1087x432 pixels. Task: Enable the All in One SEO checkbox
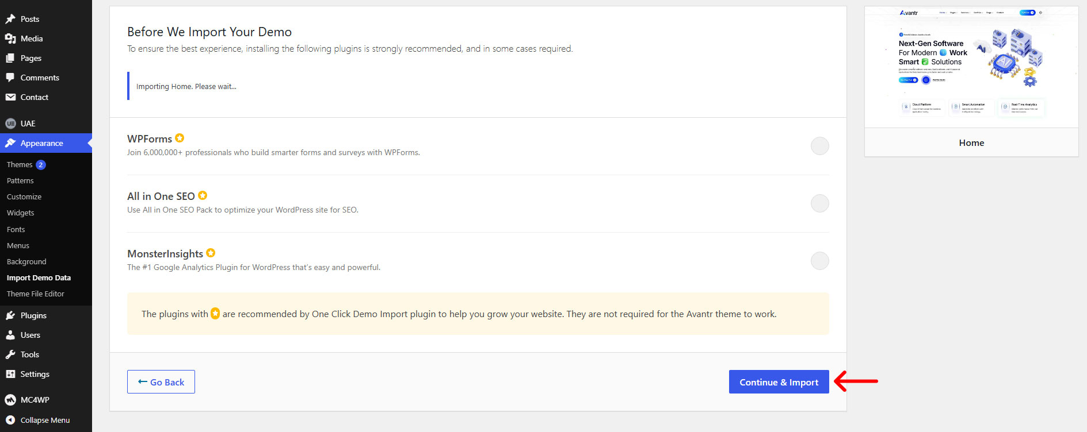pos(820,203)
